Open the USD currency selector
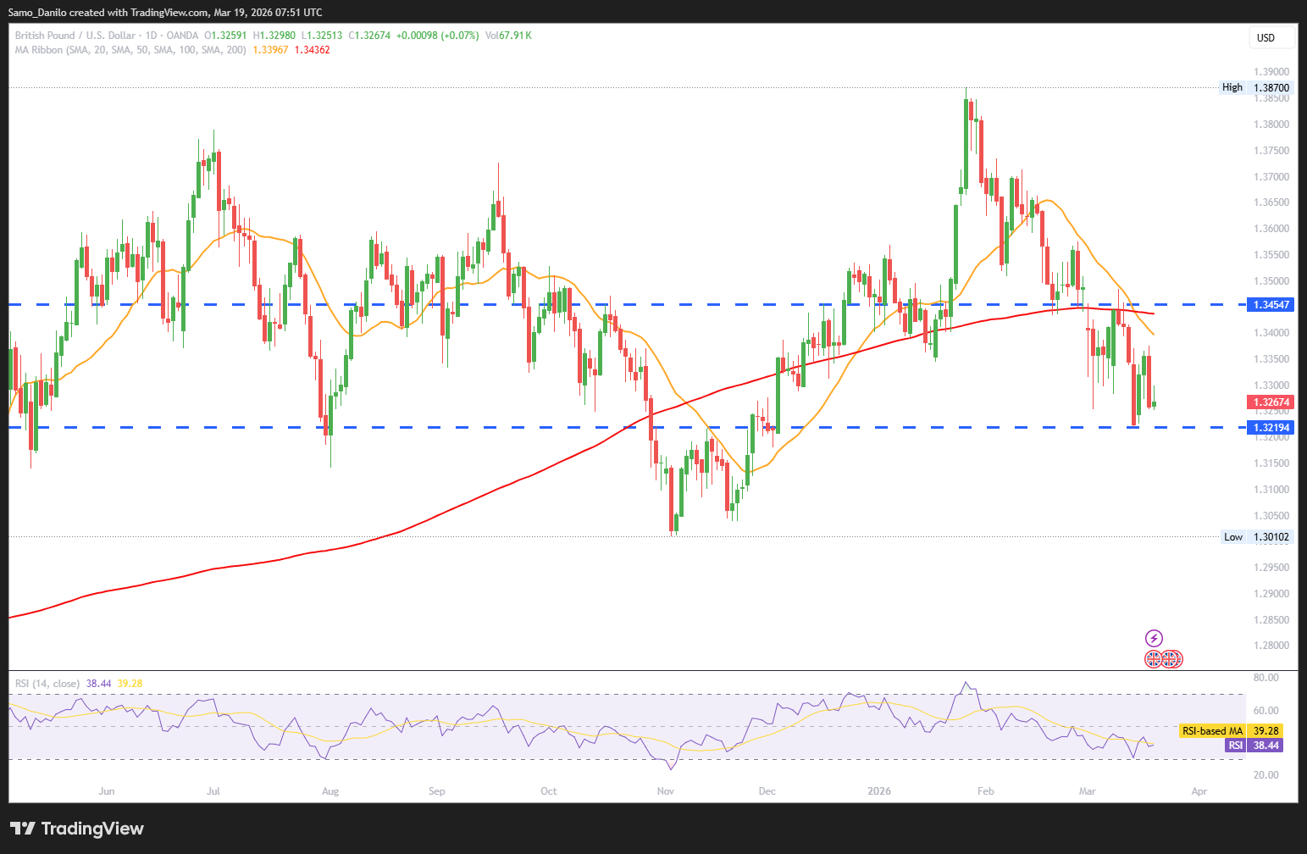 pos(1271,37)
